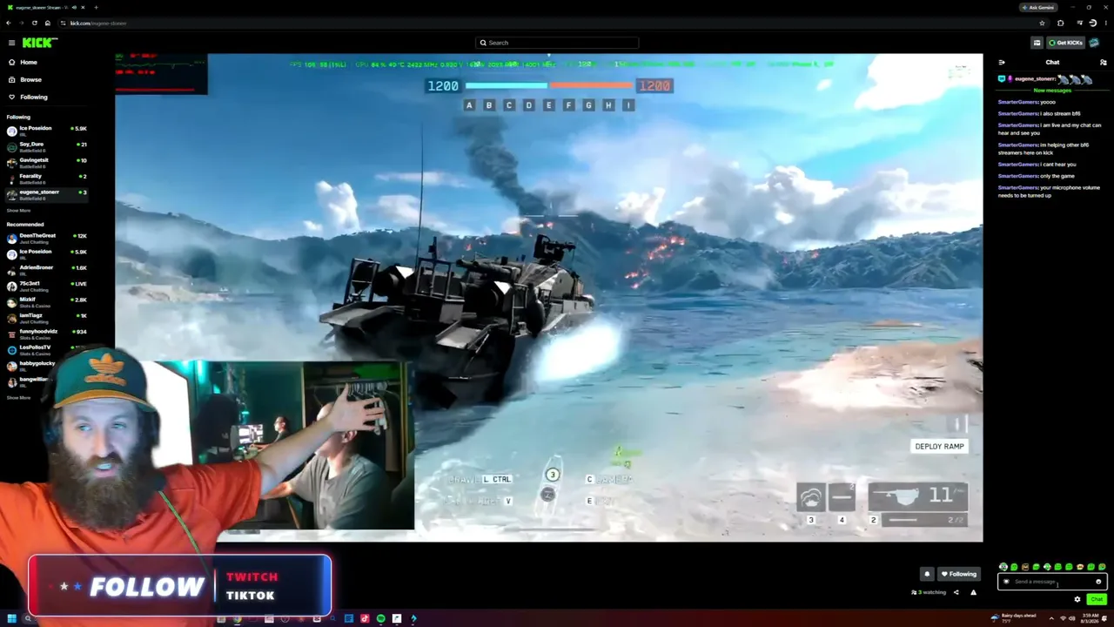Select the Chat tab header
This screenshot has width=1114, height=627.
click(x=1052, y=63)
